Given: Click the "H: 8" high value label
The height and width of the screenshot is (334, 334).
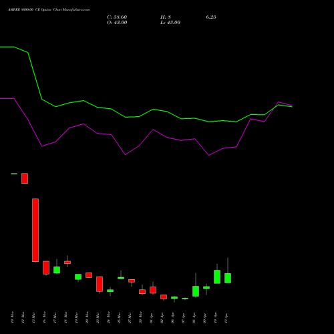Looking at the screenshot, I should 166,17.
